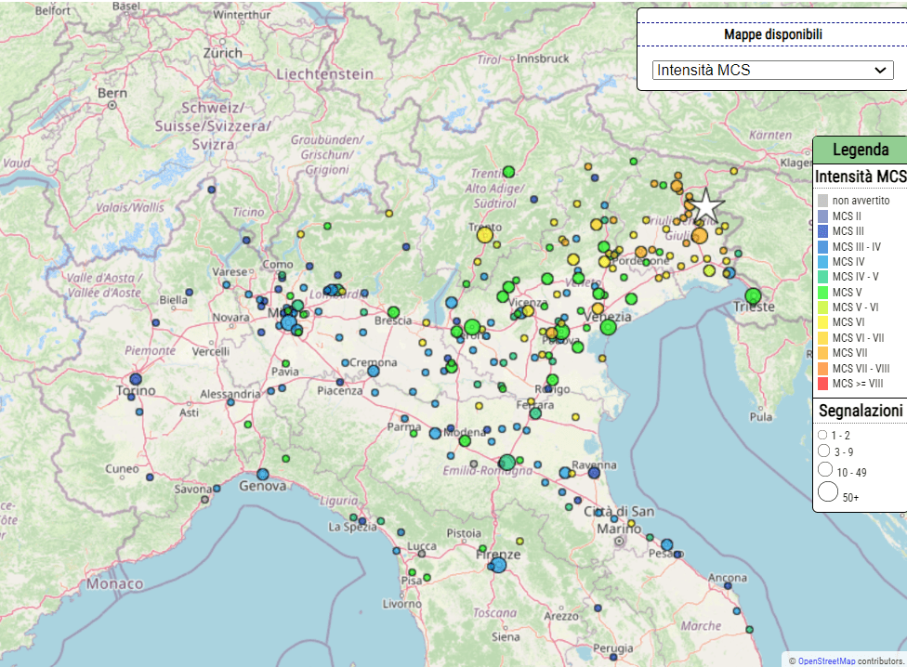Image resolution: width=907 pixels, height=667 pixels.
Task: Select the blue marker near Firenze
Action: click(x=500, y=563)
